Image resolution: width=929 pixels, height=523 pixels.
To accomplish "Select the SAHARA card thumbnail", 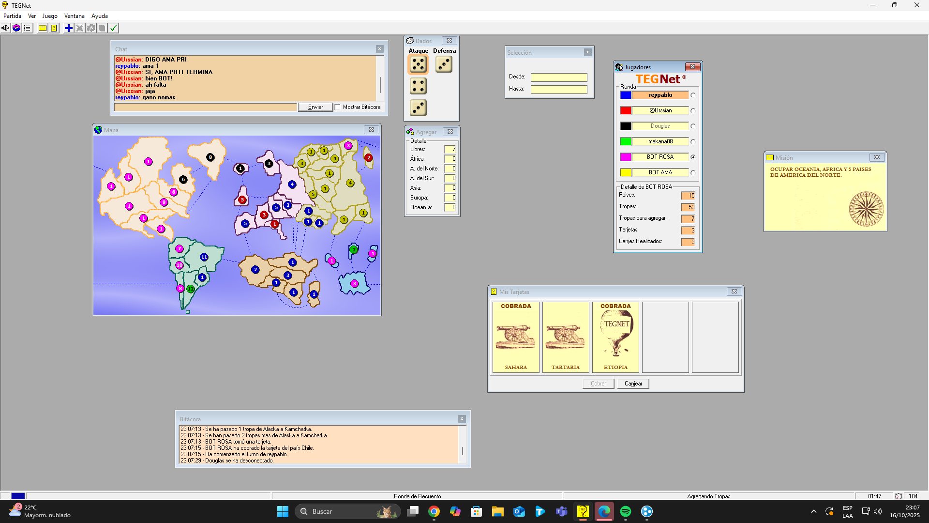I will click(516, 337).
